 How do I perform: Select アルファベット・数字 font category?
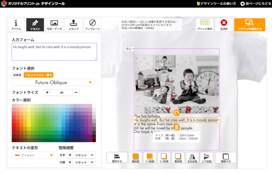[38, 75]
